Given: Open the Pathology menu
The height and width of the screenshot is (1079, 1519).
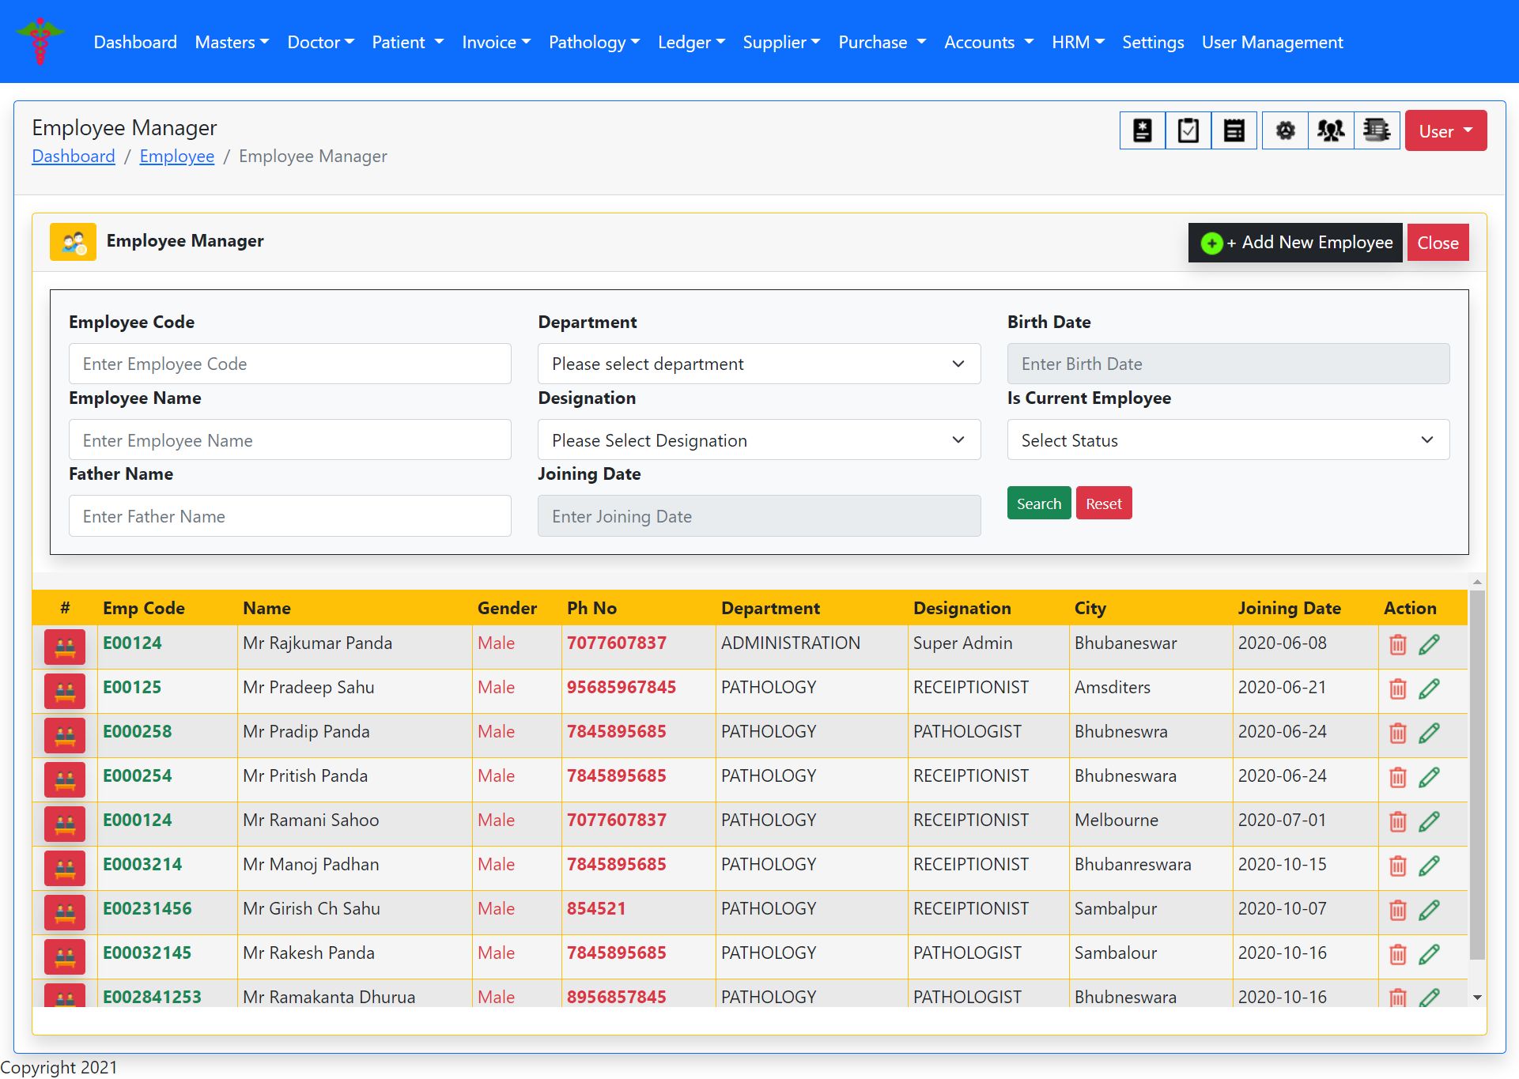Looking at the screenshot, I should coord(594,42).
